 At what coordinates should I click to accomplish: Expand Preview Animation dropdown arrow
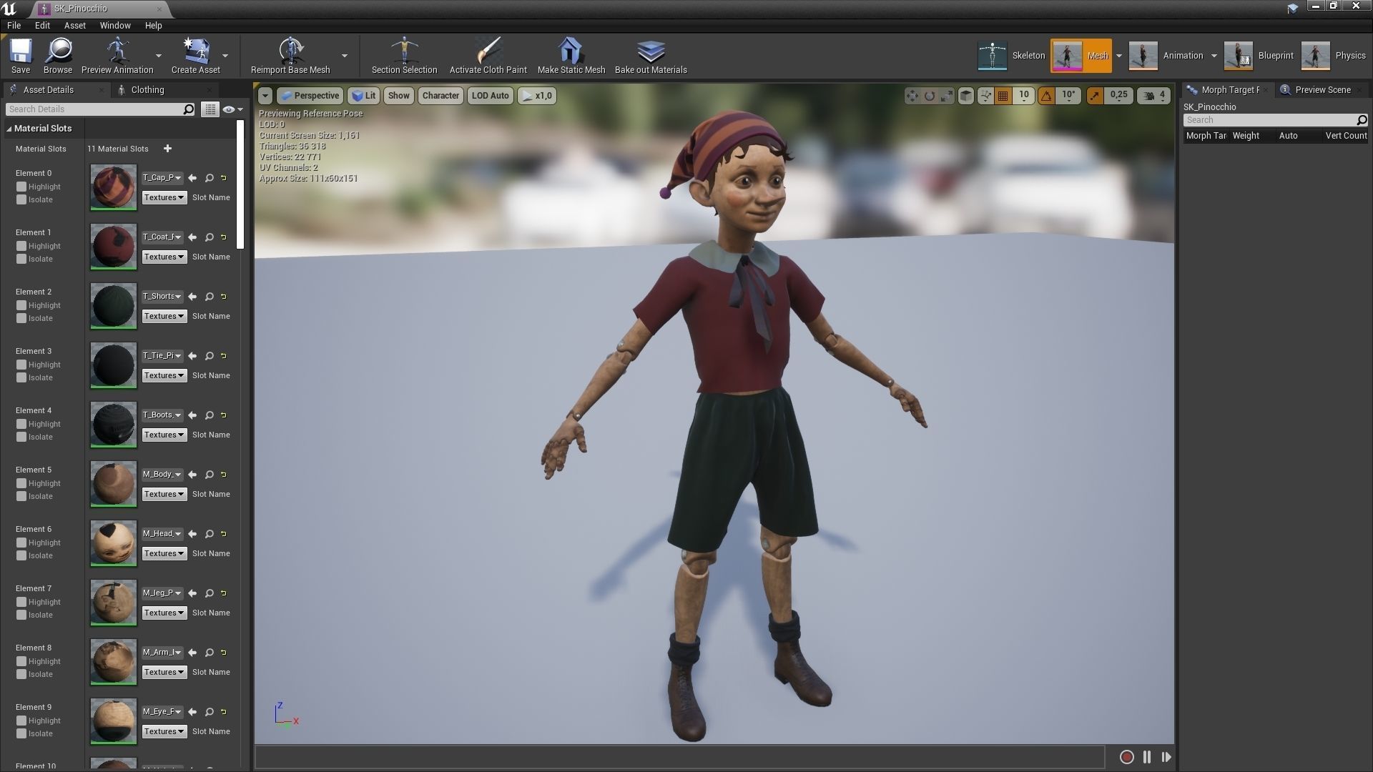[159, 56]
